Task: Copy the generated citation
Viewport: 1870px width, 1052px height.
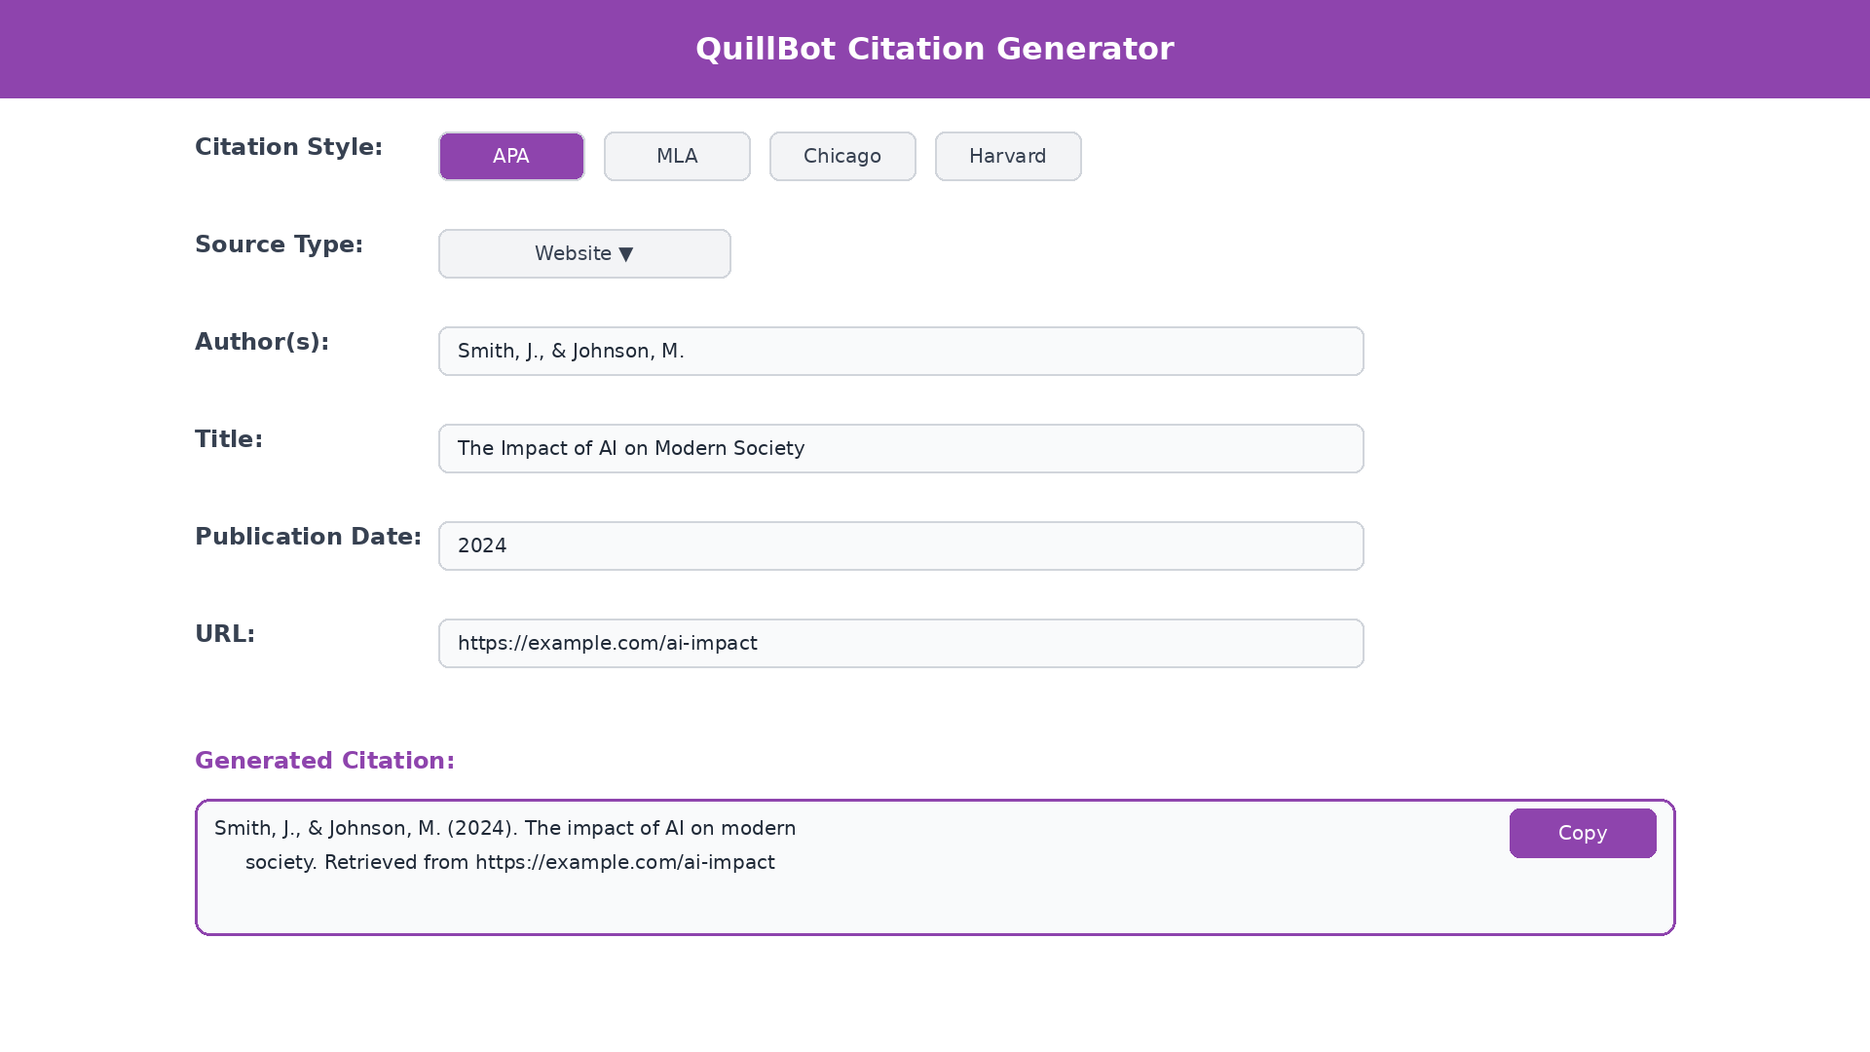Action: pyautogui.click(x=1582, y=833)
